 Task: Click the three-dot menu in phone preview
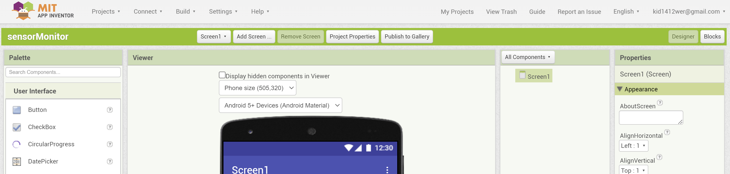387,170
